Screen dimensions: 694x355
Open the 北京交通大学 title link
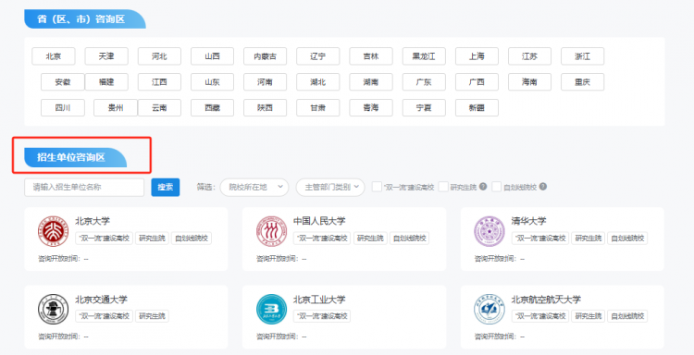(102, 300)
